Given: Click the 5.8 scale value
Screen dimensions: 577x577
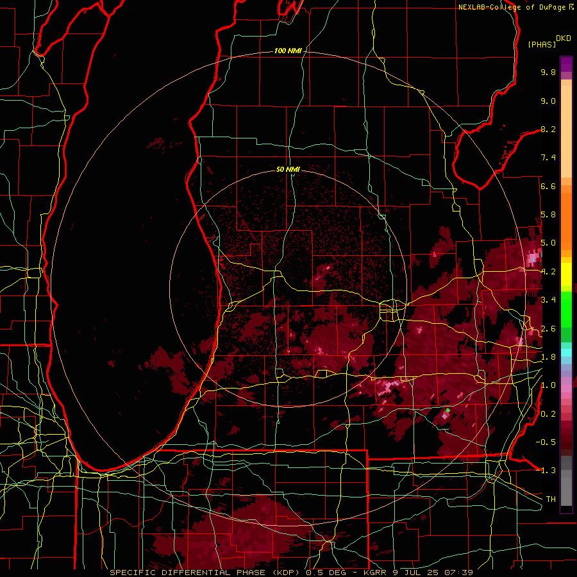Looking at the screenshot, I should [548, 215].
